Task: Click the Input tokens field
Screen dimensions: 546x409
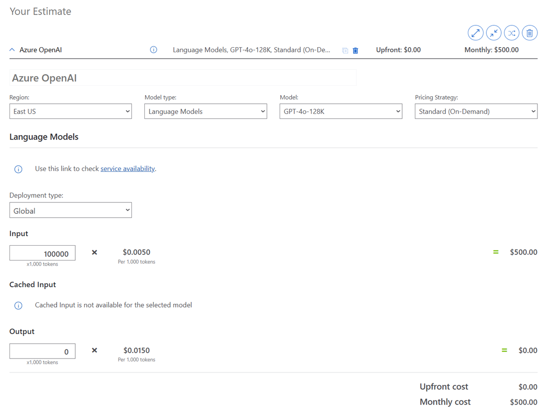Action: (x=42, y=253)
